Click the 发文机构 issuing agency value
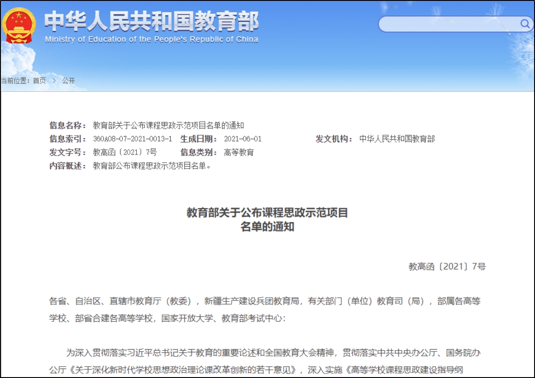The image size is (535, 378). (x=397, y=139)
